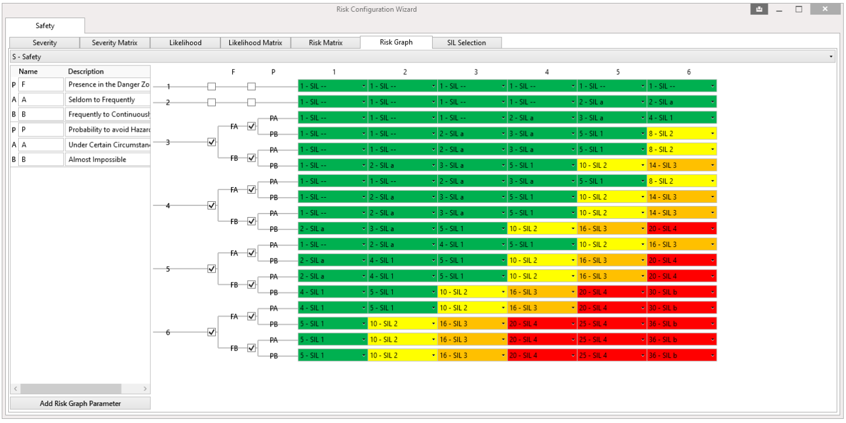Open column 1 dropdown for branch 6 FB PB
This screenshot has height=423, width=846.
(x=333, y=355)
